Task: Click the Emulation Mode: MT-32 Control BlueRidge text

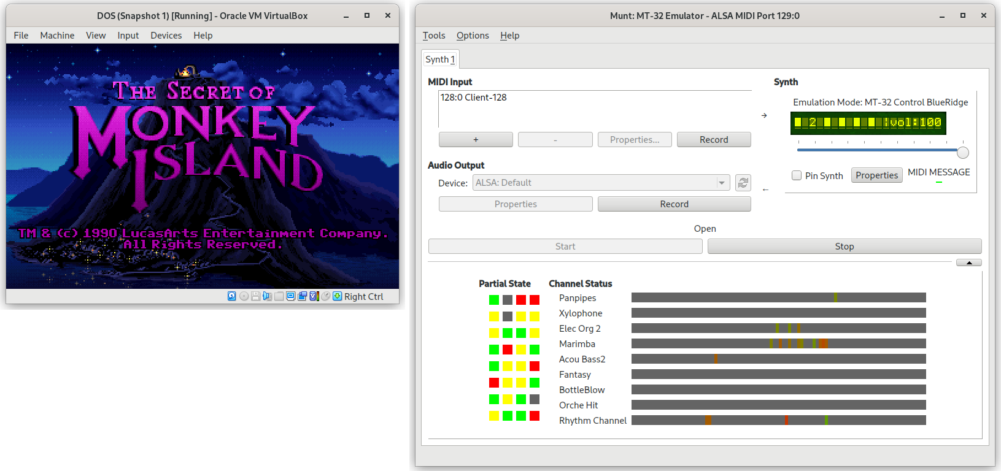Action: tap(881, 102)
